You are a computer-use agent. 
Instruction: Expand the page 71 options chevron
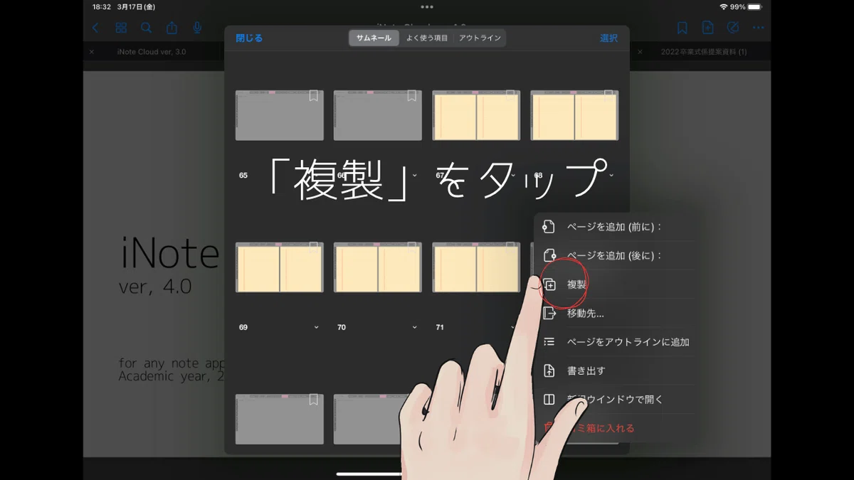pos(513,327)
